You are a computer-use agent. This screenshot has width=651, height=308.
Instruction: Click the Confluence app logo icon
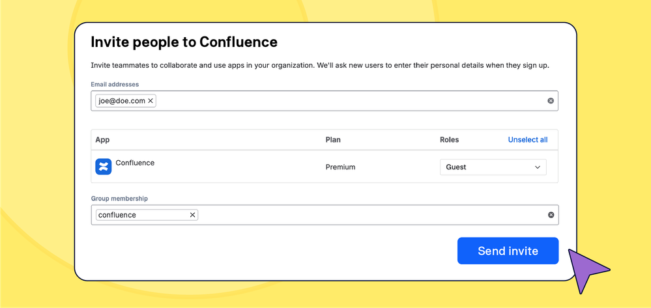coord(104,167)
